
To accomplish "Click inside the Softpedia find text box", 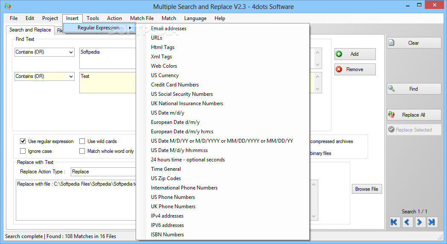I will [107, 58].
